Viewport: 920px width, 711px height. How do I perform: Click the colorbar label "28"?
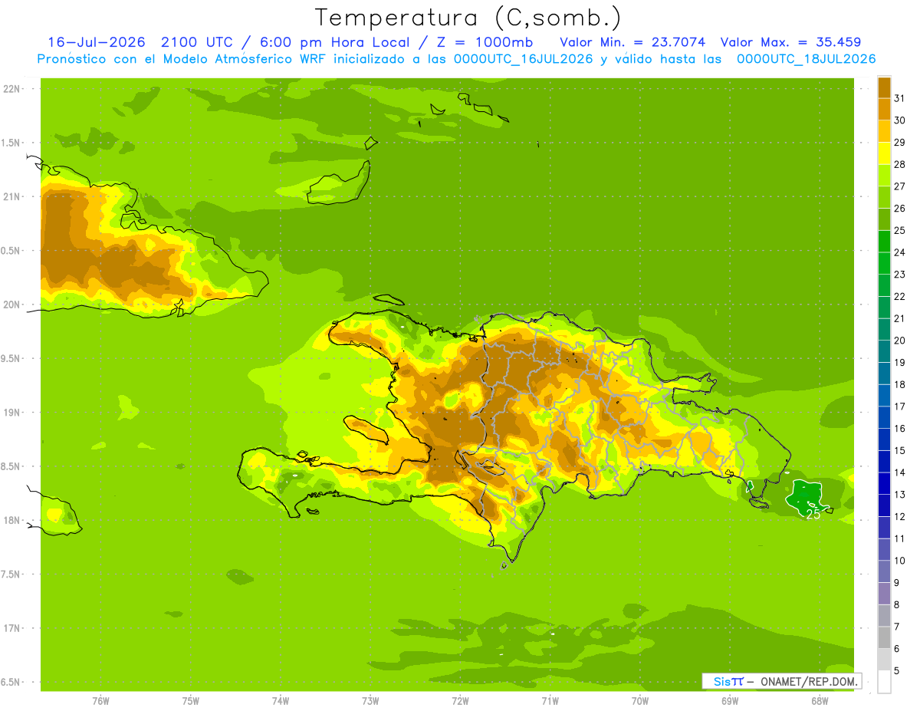(900, 164)
